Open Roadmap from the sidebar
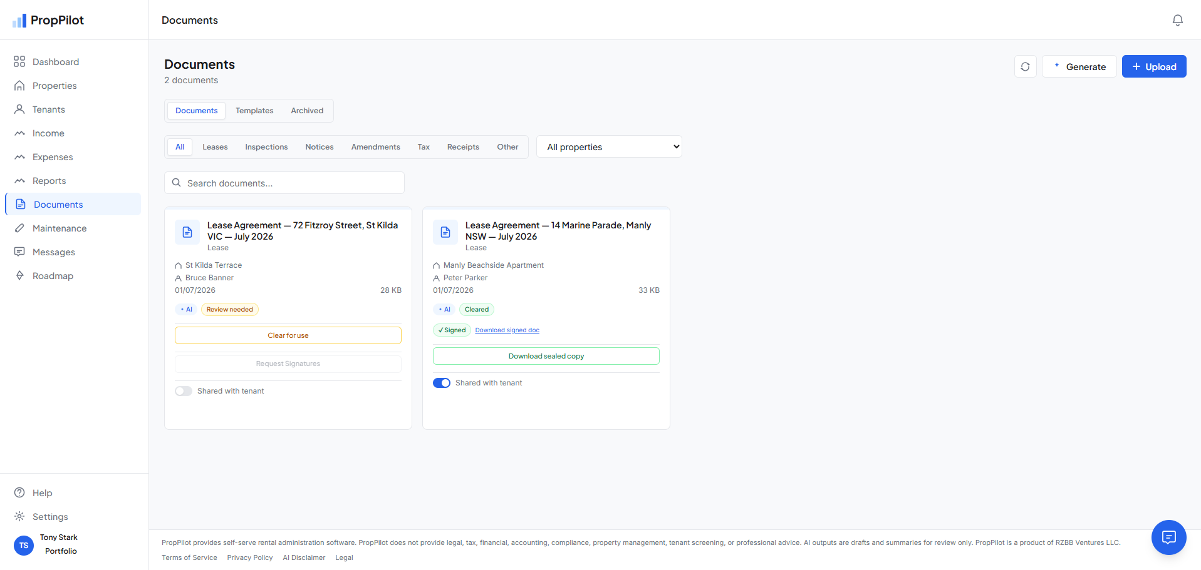 tap(53, 276)
